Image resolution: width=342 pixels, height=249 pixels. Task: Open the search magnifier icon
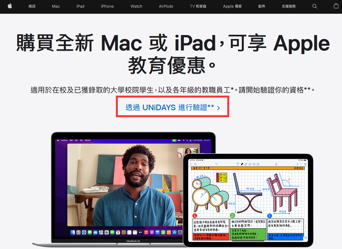click(315, 6)
